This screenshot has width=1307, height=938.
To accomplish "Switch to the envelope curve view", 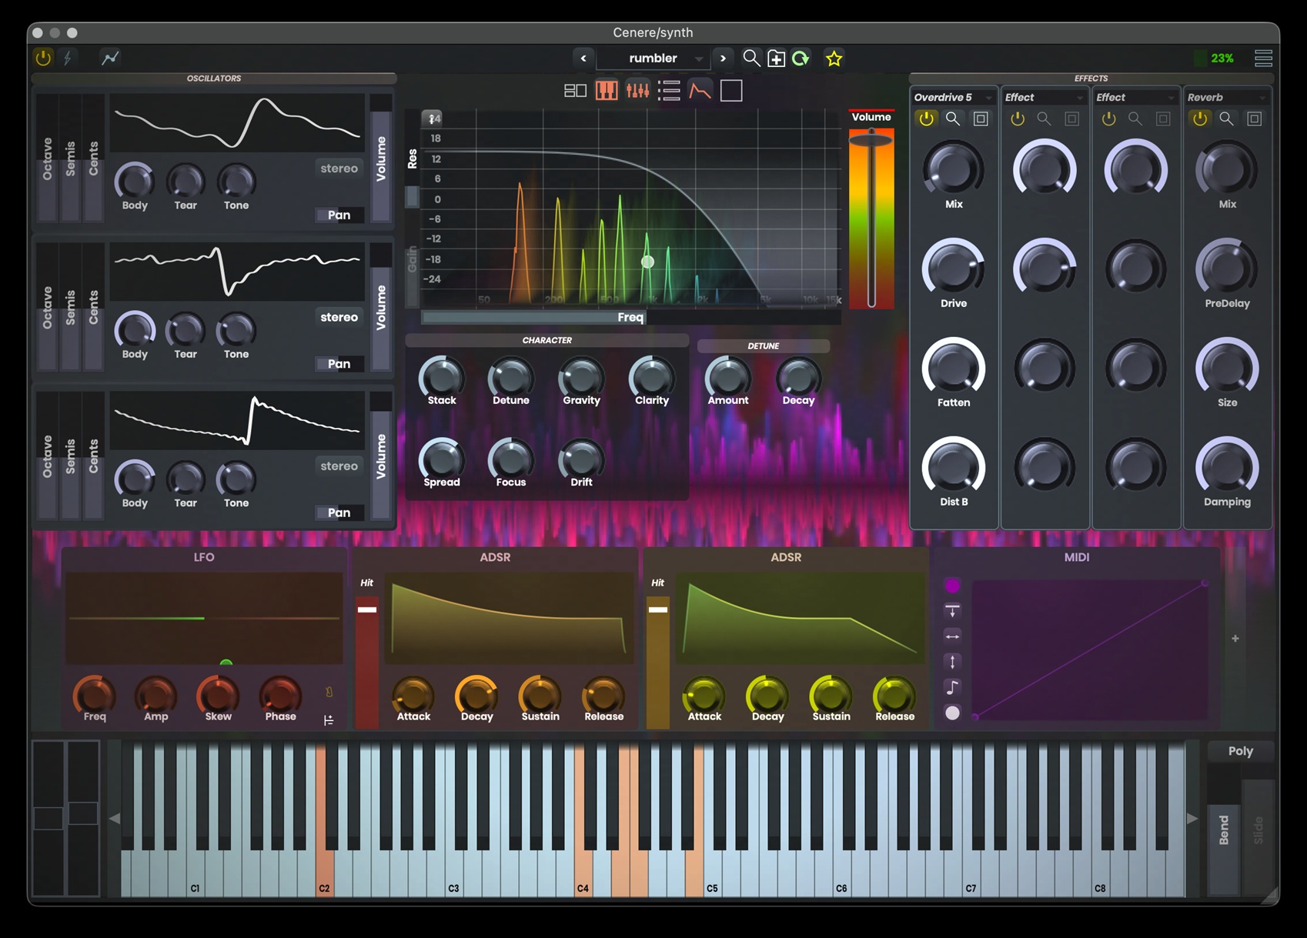I will click(700, 91).
